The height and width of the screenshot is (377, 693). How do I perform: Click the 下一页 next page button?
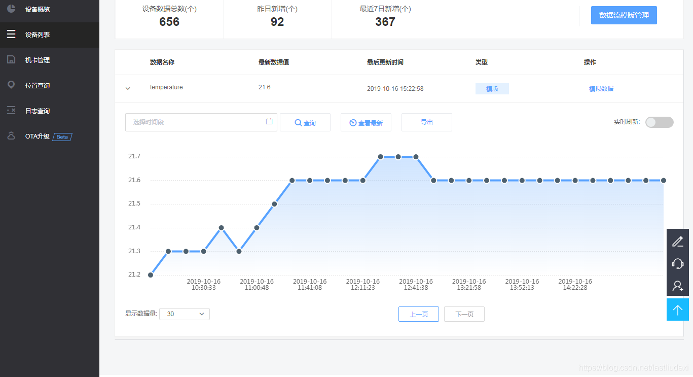464,314
